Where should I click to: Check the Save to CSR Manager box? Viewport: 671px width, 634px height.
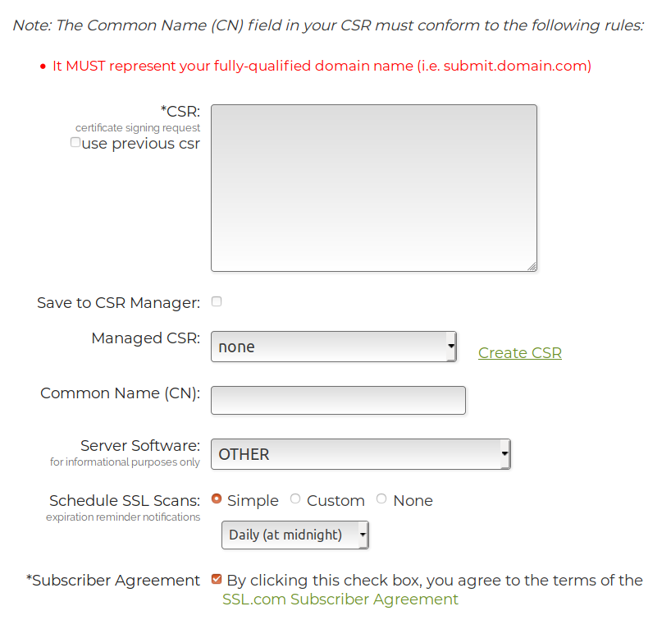pos(217,301)
